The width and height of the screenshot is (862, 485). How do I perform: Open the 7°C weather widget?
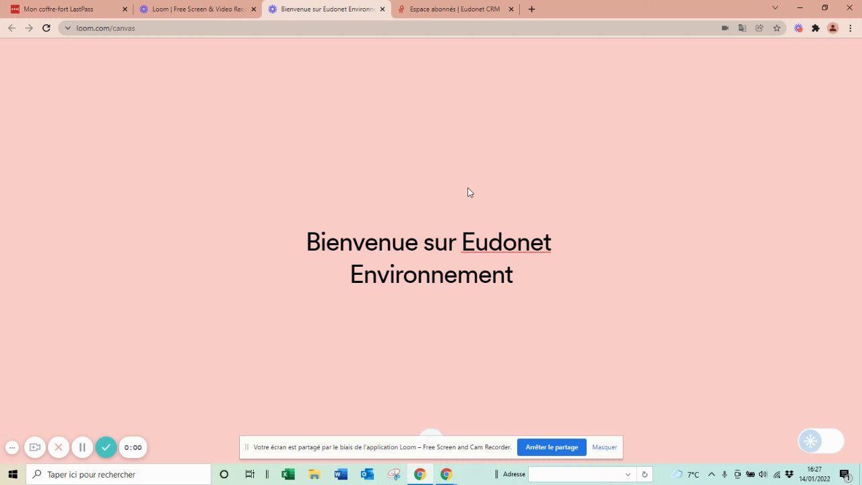[686, 474]
